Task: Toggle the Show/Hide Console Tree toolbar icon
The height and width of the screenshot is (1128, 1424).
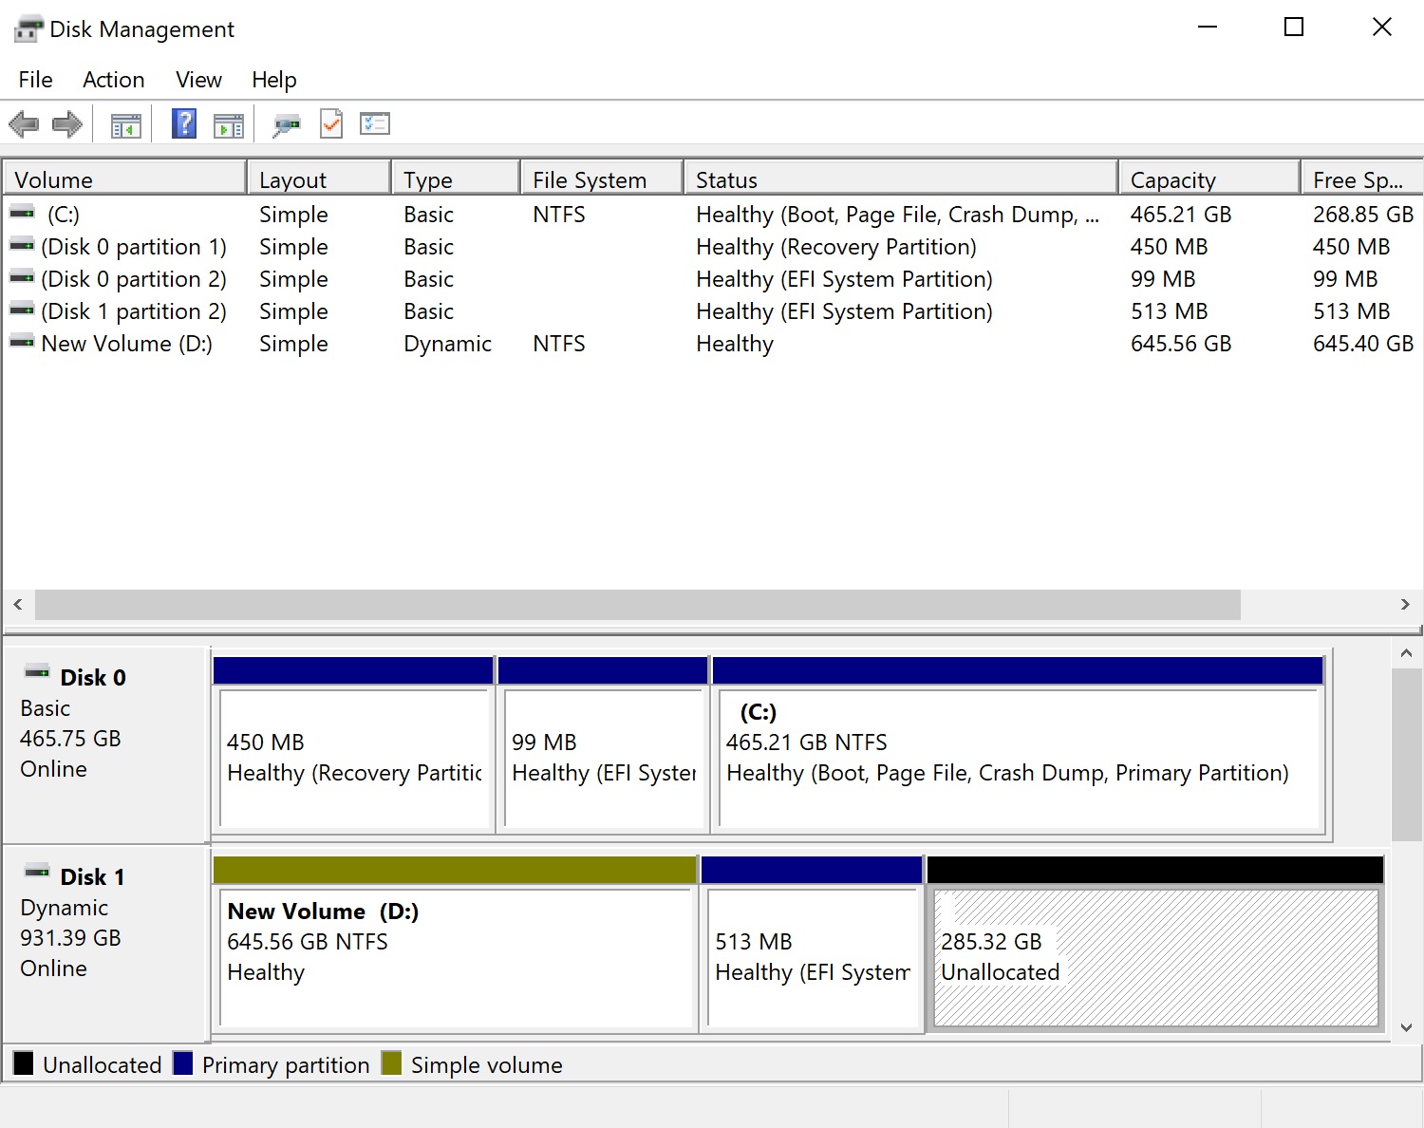Action: point(125,123)
